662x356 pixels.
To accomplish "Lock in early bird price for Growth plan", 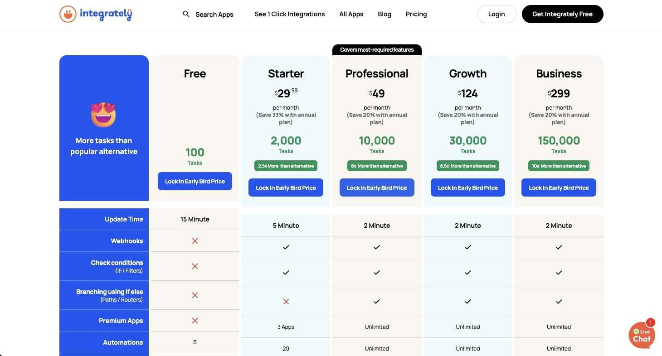I will pyautogui.click(x=468, y=188).
